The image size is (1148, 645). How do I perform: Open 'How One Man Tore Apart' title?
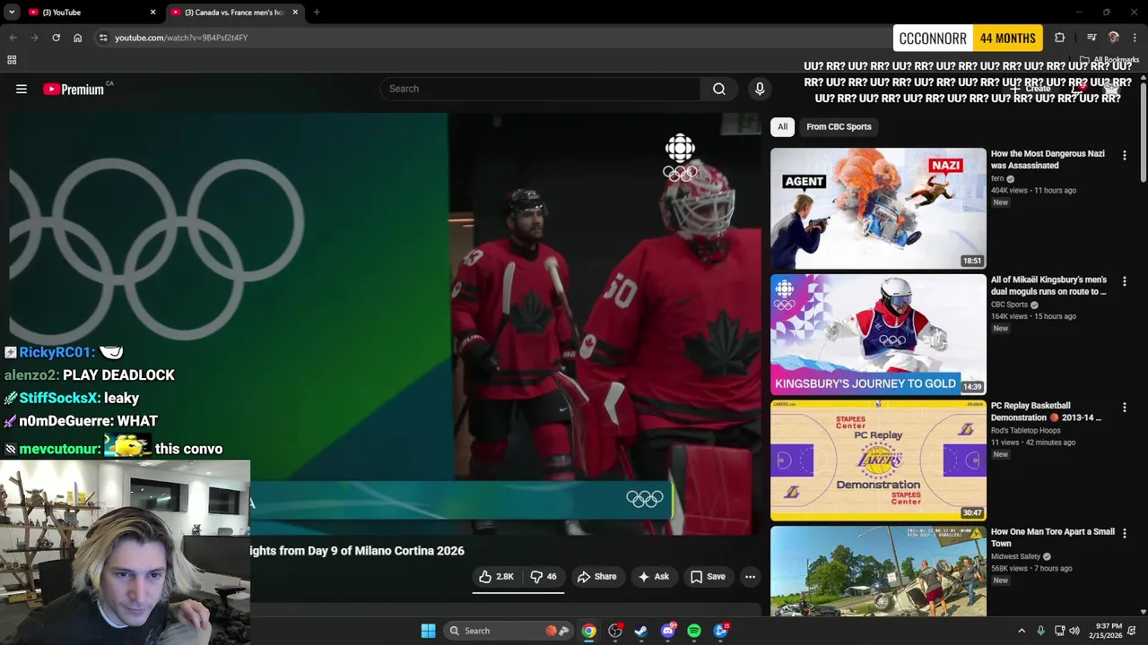(x=1053, y=537)
